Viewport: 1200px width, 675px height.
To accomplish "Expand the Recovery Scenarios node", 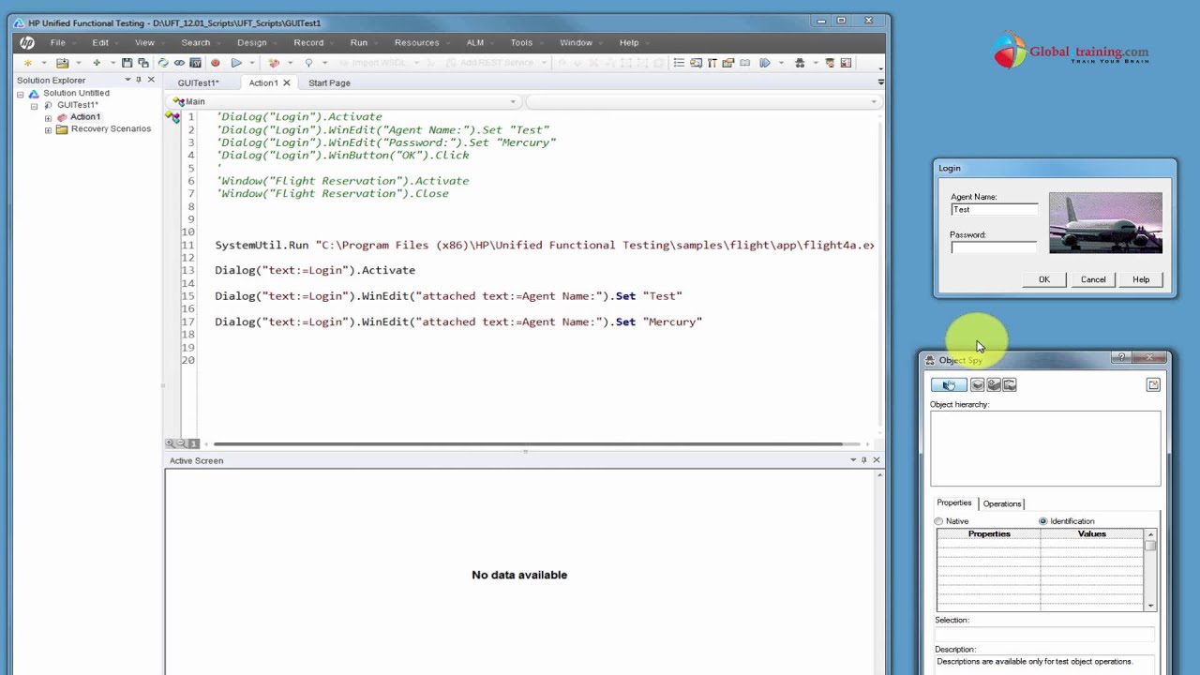I will (x=48, y=129).
